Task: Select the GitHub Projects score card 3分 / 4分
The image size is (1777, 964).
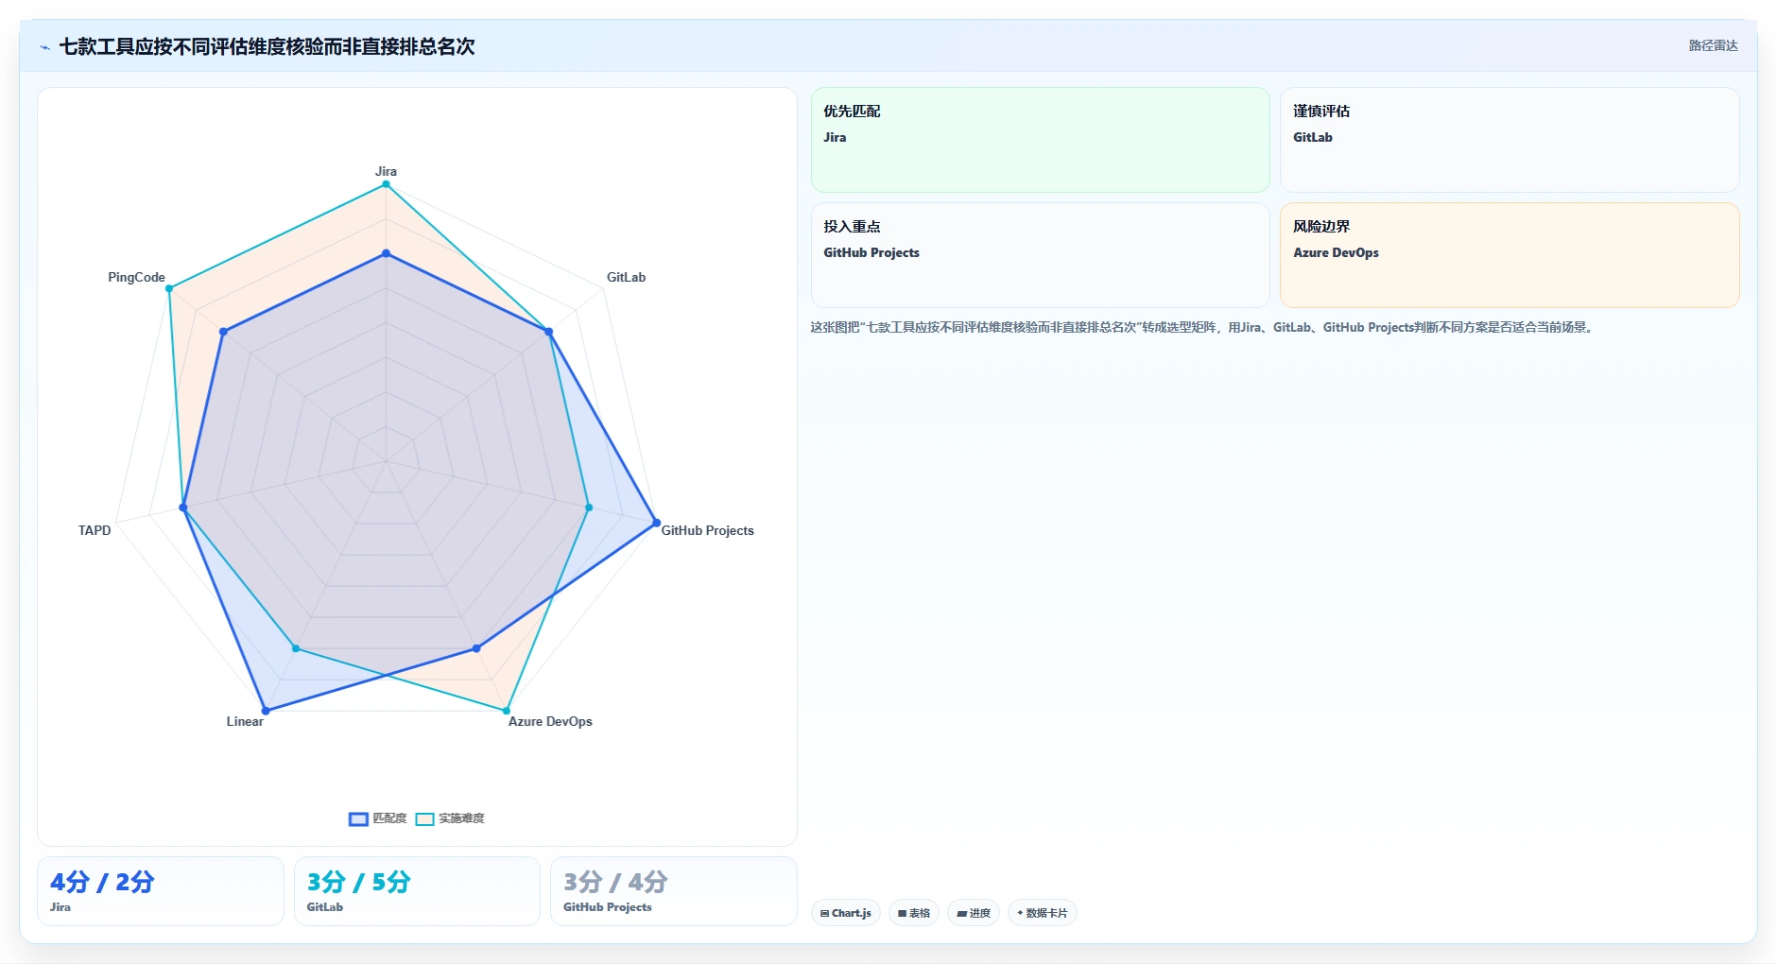Action: [674, 891]
